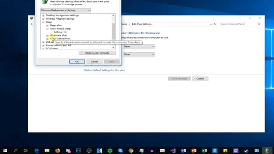Expand the Sleep after node
Screen dimensions: 274x154
[48, 26]
